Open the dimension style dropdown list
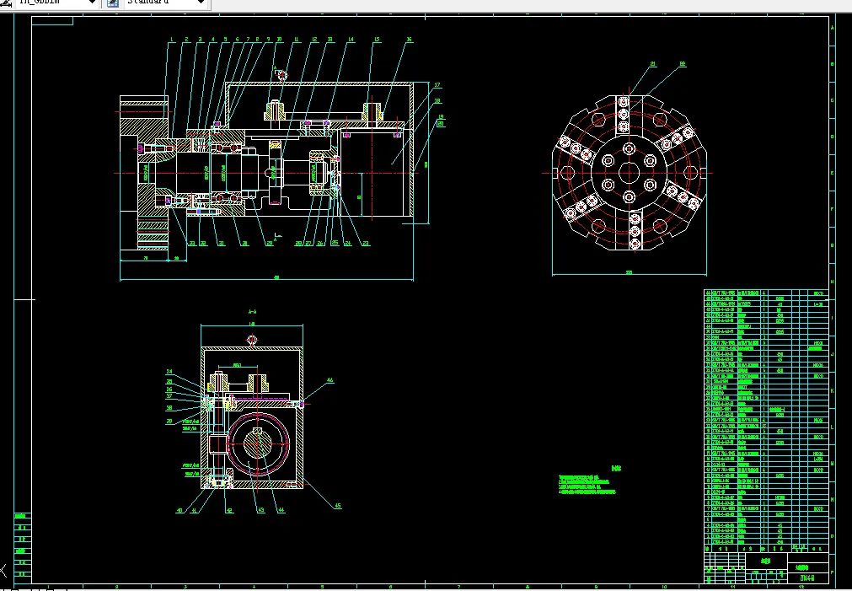852x591 pixels. (x=92, y=3)
